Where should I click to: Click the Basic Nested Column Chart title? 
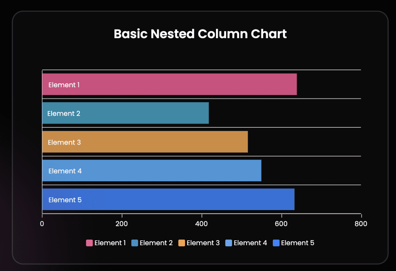[x=200, y=34]
